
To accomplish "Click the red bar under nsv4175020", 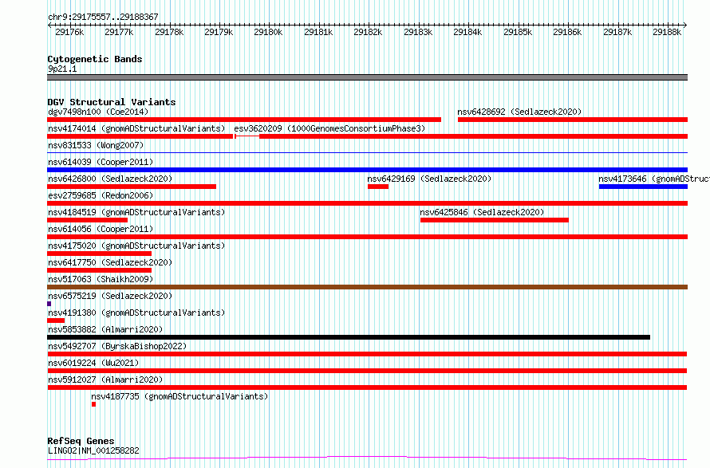I will pyautogui.click(x=99, y=254).
